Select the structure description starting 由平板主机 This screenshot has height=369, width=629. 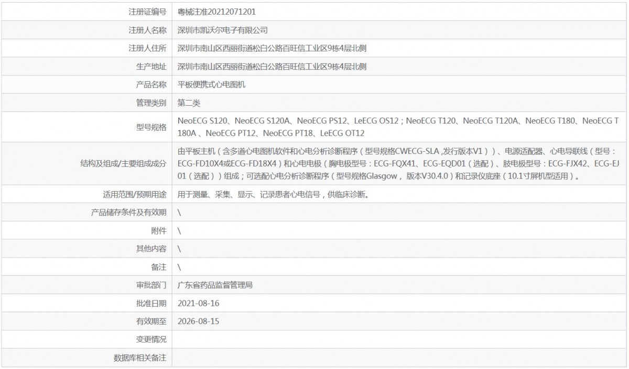398,164
